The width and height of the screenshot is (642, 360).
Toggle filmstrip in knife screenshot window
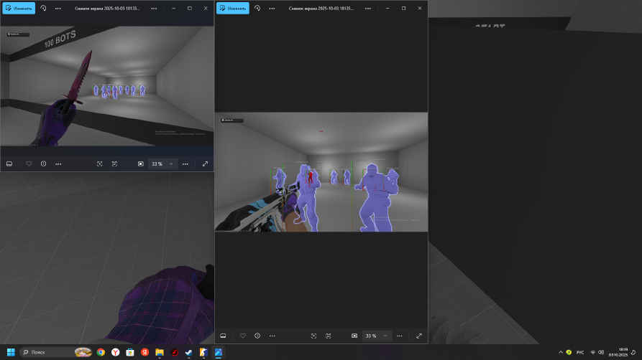pyautogui.click(x=9, y=164)
